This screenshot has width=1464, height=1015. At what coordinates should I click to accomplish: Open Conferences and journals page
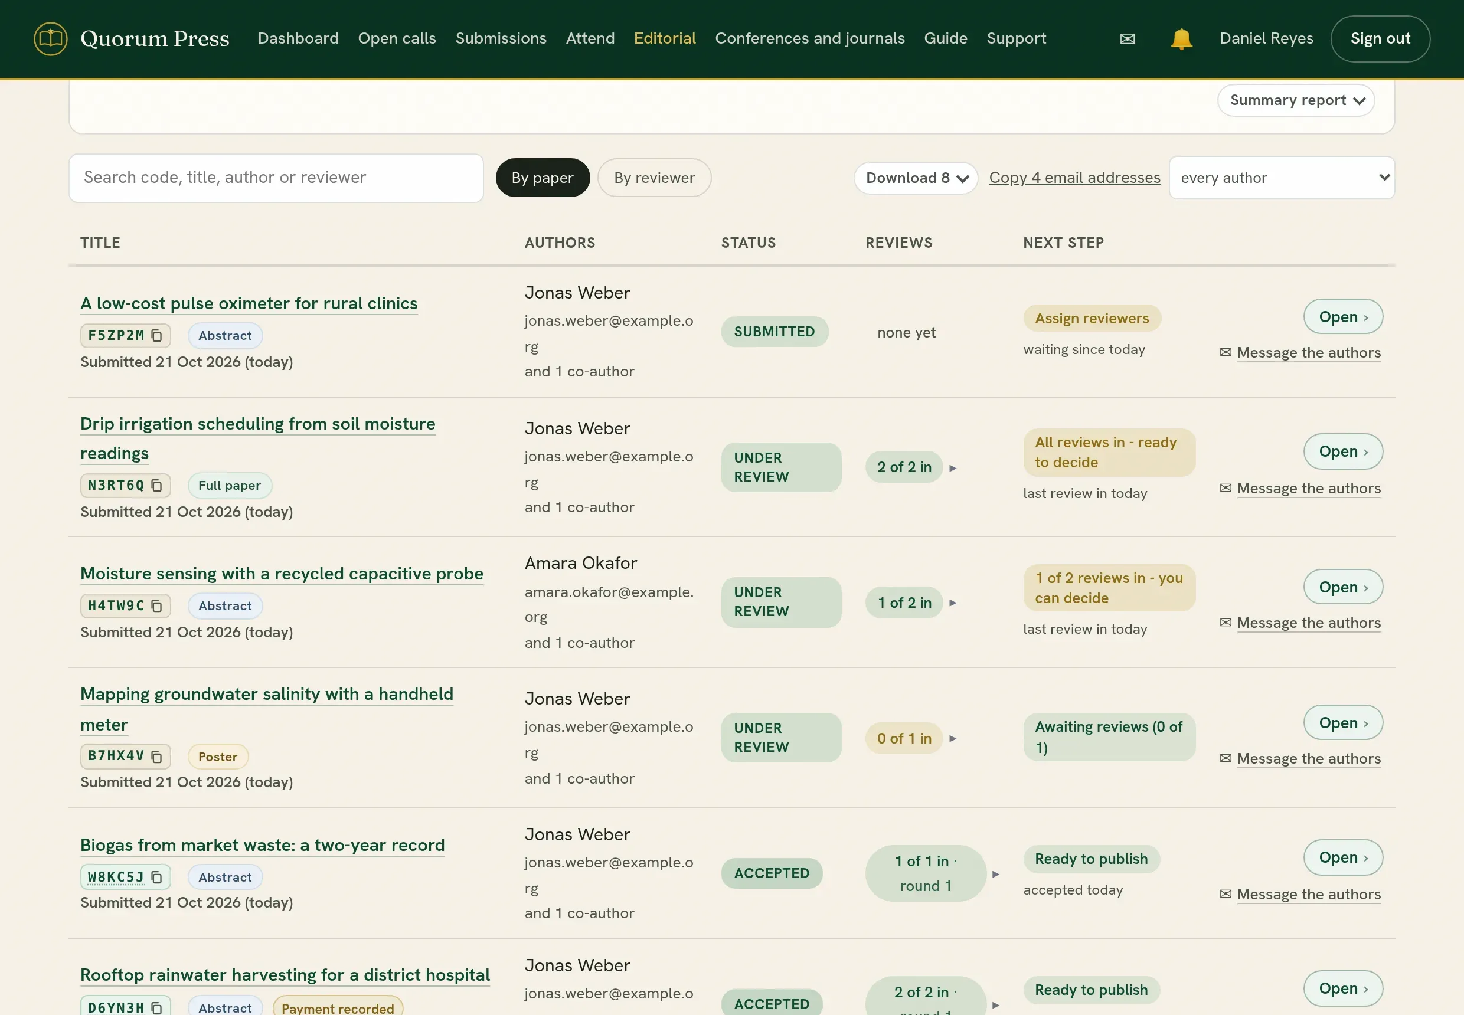click(x=810, y=39)
